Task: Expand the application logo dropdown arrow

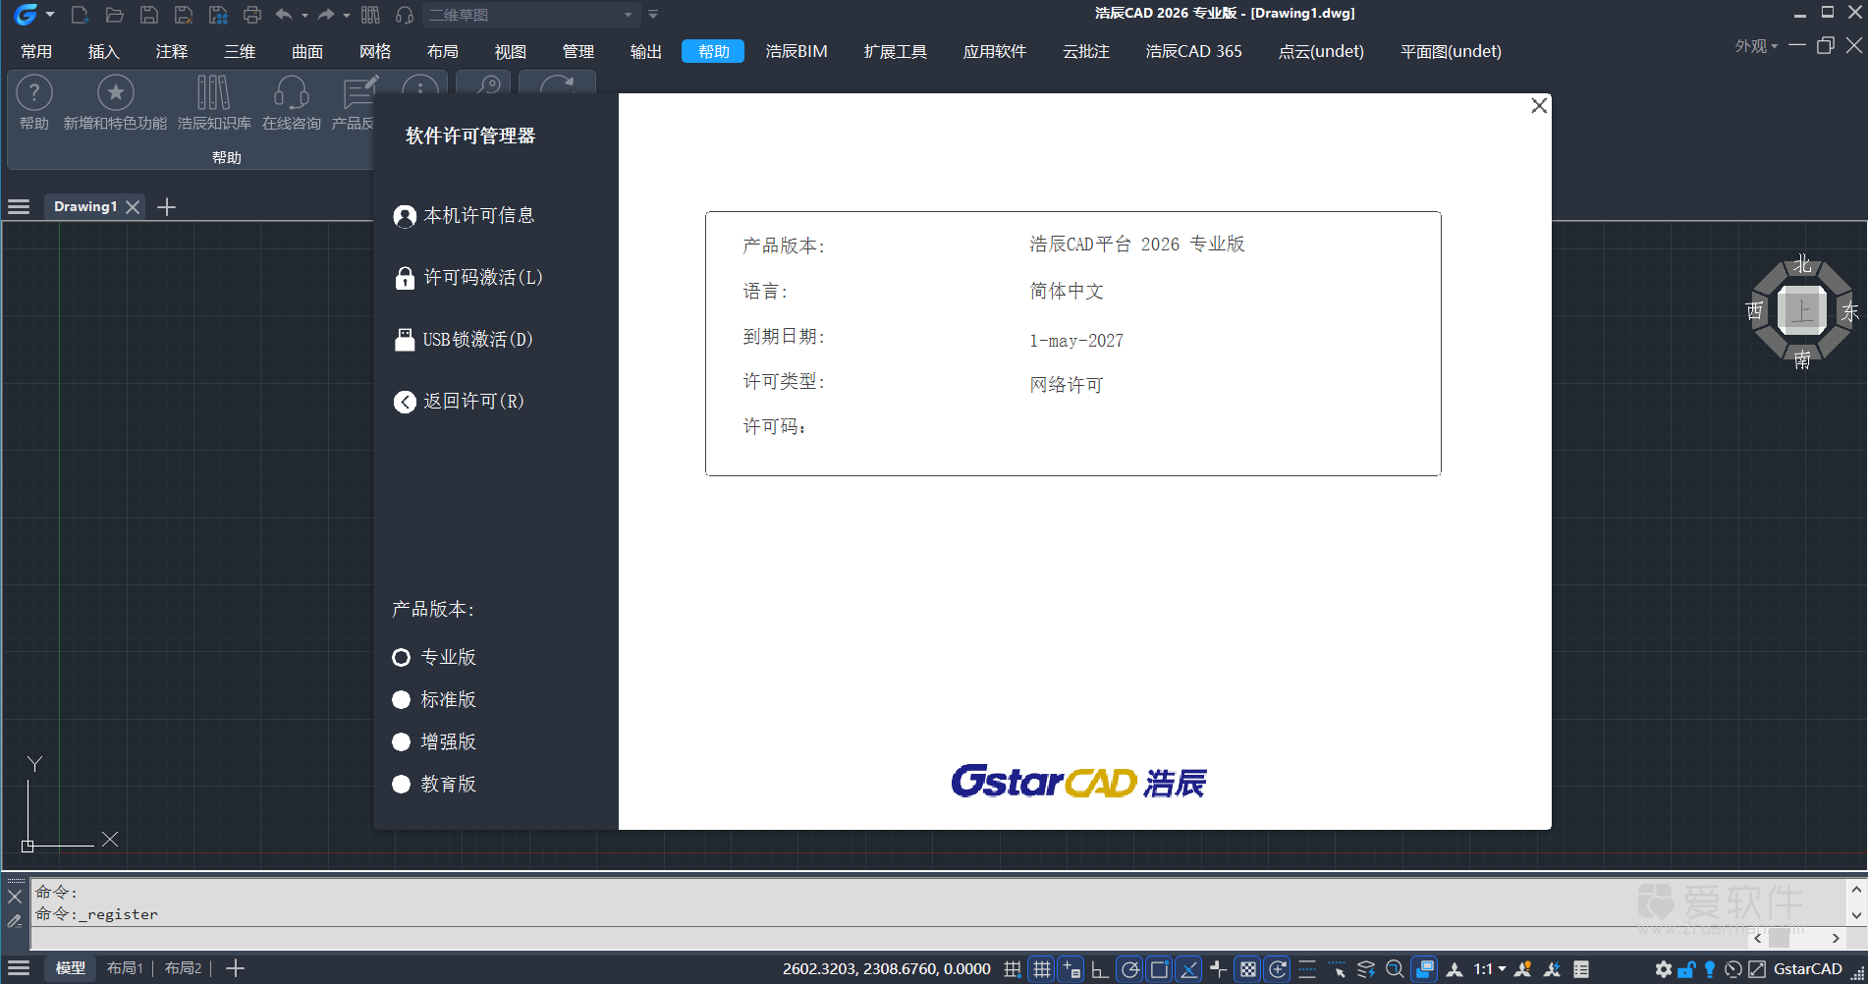Action: 50,15
